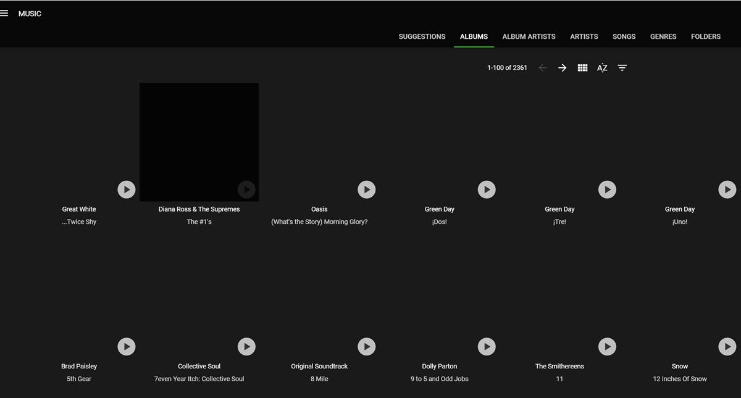The height and width of the screenshot is (398, 741).
Task: Open 12 Inches Of Snow title
Action: (680, 379)
